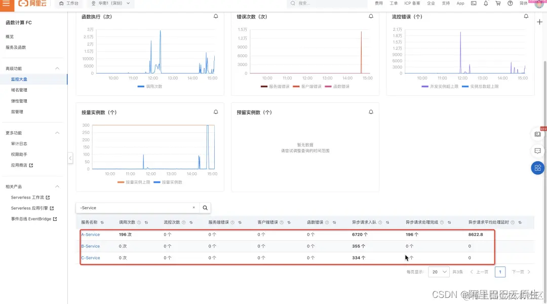The image size is (547, 304).
Task: Toggle 并发实例超上限 legend series
Action: pos(440,86)
